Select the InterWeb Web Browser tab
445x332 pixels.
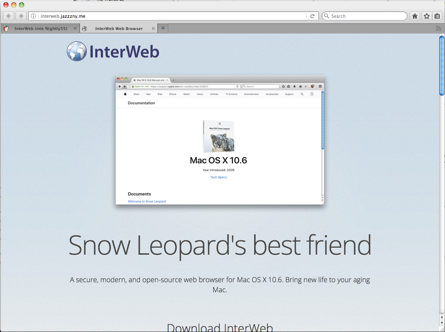[x=119, y=28]
